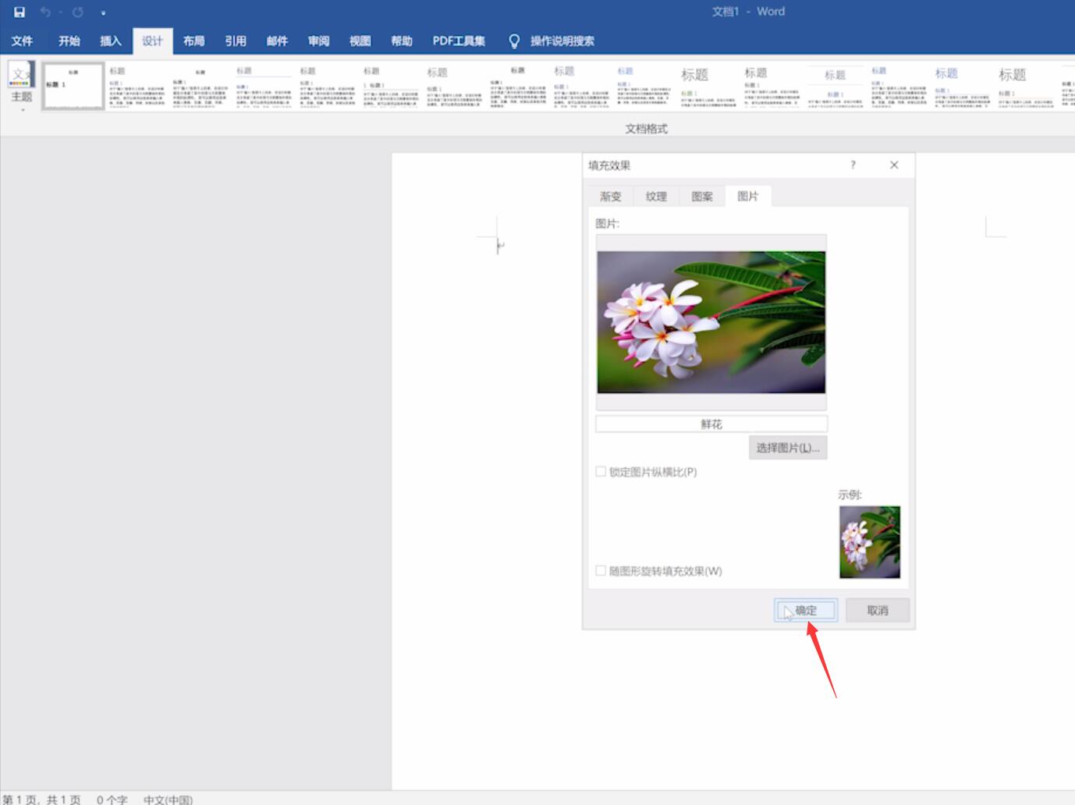The width and height of the screenshot is (1075, 805).
Task: Select the 图片 tab in fill dialog
Action: (747, 196)
